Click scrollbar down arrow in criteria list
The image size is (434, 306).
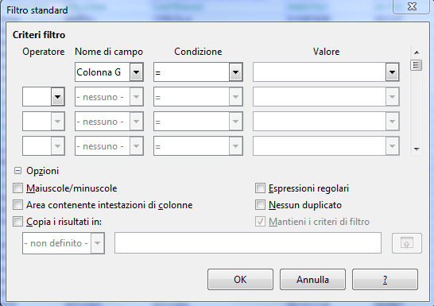click(417, 149)
